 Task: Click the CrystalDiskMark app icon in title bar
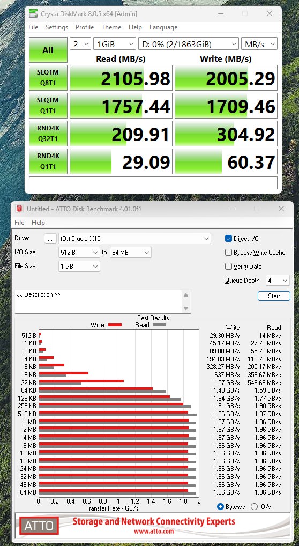tap(33, 14)
